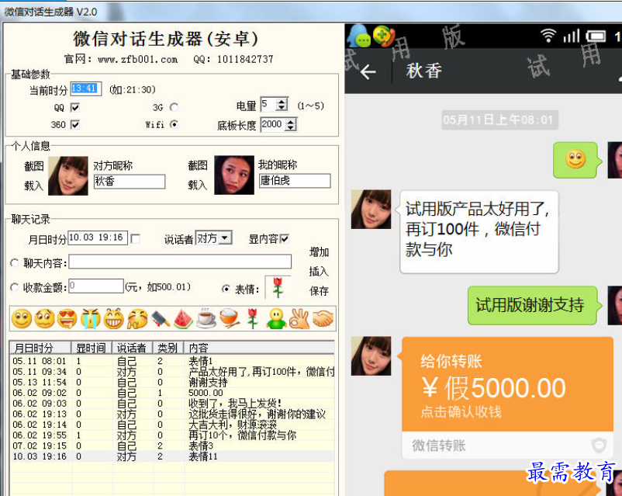Screen dimensions: 622x496
Task: Select the watermelon slice emoji
Action: tap(183, 318)
